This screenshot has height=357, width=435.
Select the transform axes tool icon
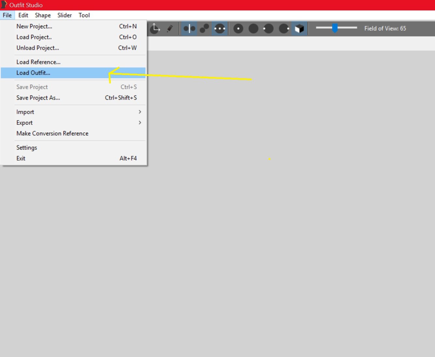[155, 28]
